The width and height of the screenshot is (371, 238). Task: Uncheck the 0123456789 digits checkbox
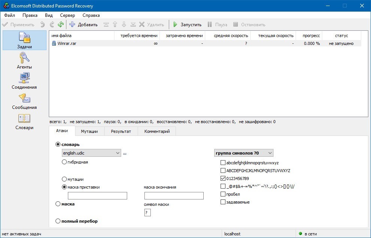223,178
